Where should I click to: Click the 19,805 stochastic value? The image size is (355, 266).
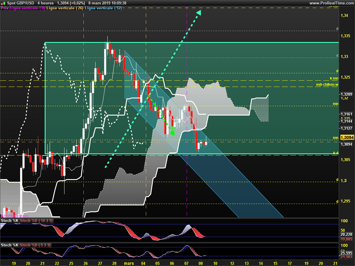pyautogui.click(x=346, y=239)
